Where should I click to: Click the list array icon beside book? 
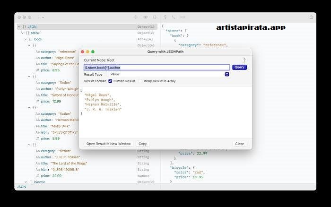(x=31, y=39)
